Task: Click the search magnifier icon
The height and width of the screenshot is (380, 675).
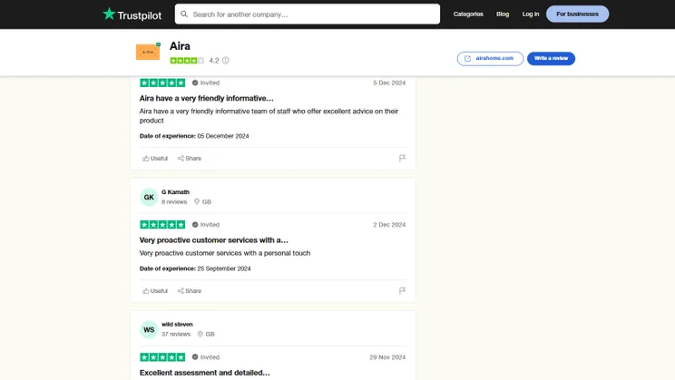Action: click(x=184, y=15)
